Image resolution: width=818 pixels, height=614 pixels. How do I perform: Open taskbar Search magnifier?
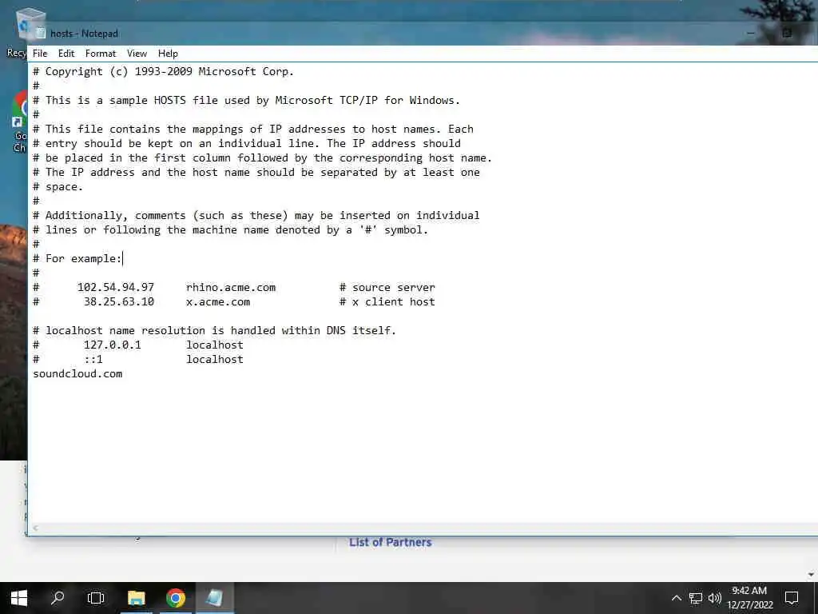[58, 598]
